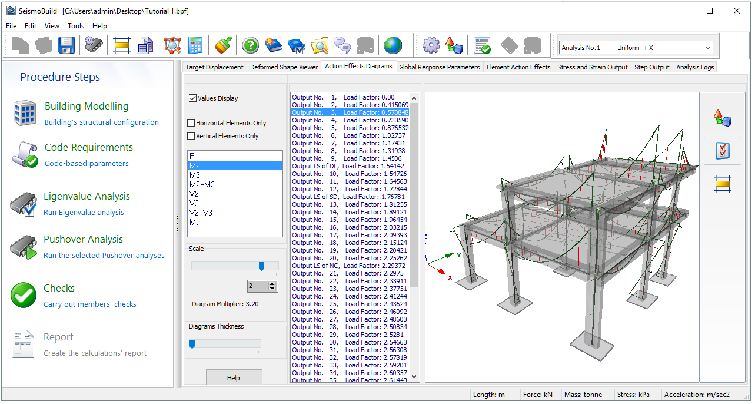Click the red checklist icon in right panel
The image size is (755, 404).
pyautogui.click(x=722, y=151)
